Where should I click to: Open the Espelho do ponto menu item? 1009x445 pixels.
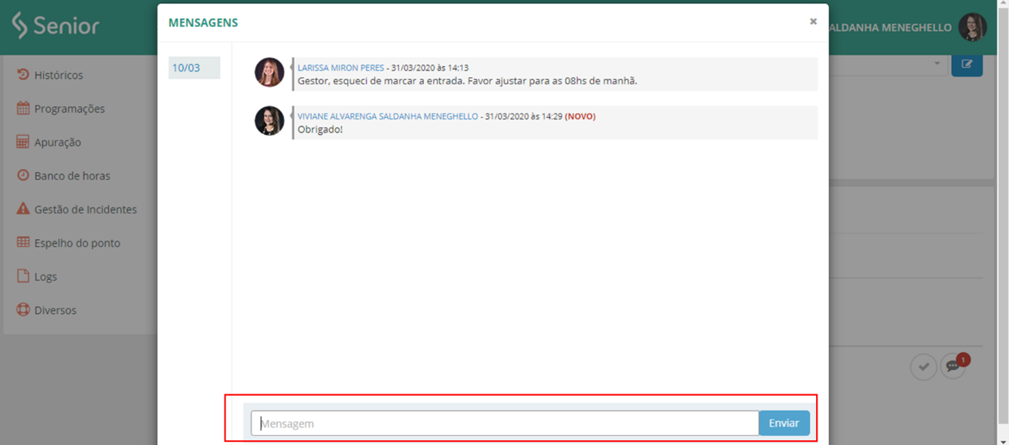[x=77, y=243]
